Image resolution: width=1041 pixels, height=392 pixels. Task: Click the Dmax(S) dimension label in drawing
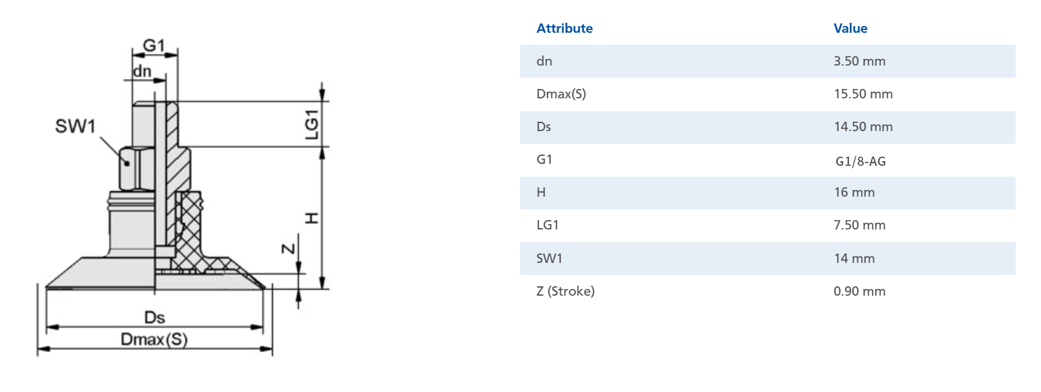154,339
